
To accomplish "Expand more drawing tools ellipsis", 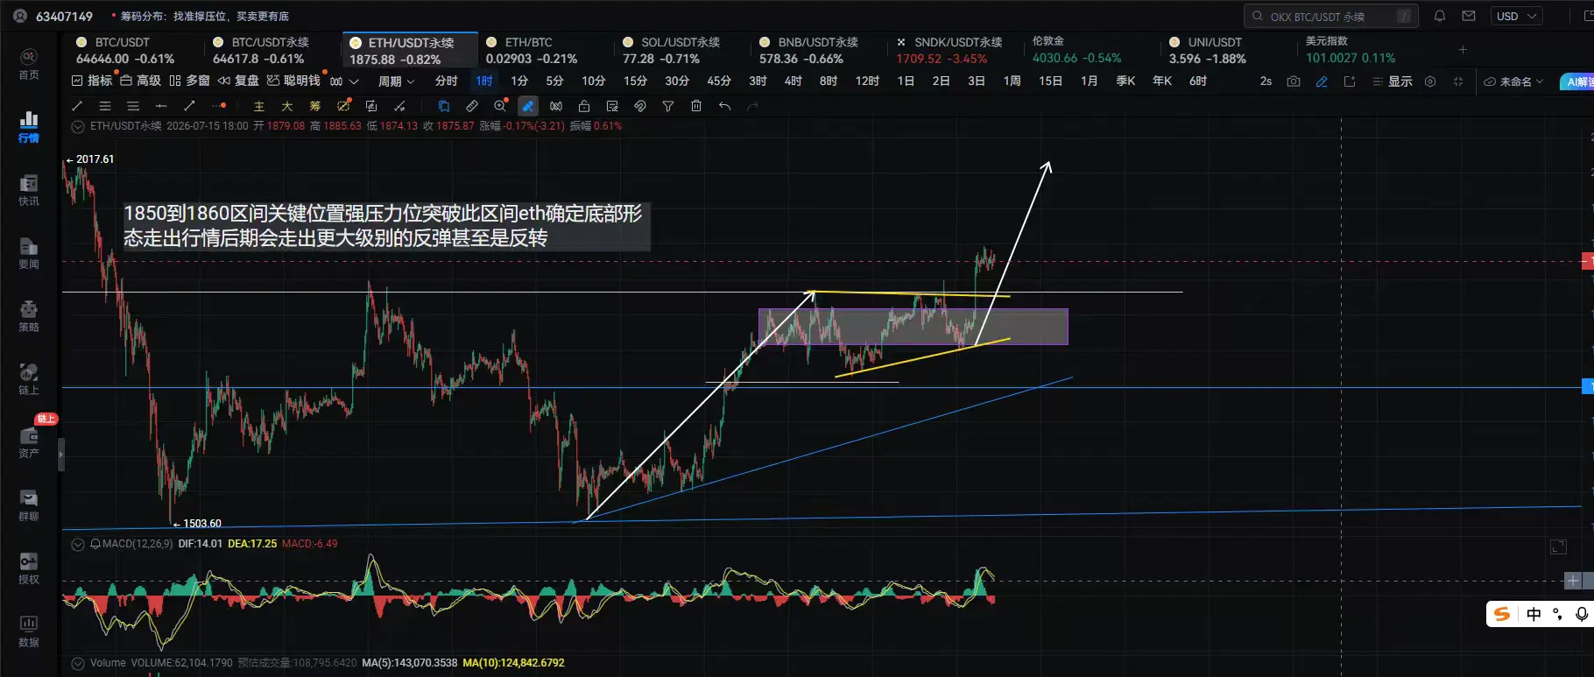I will coord(219,106).
